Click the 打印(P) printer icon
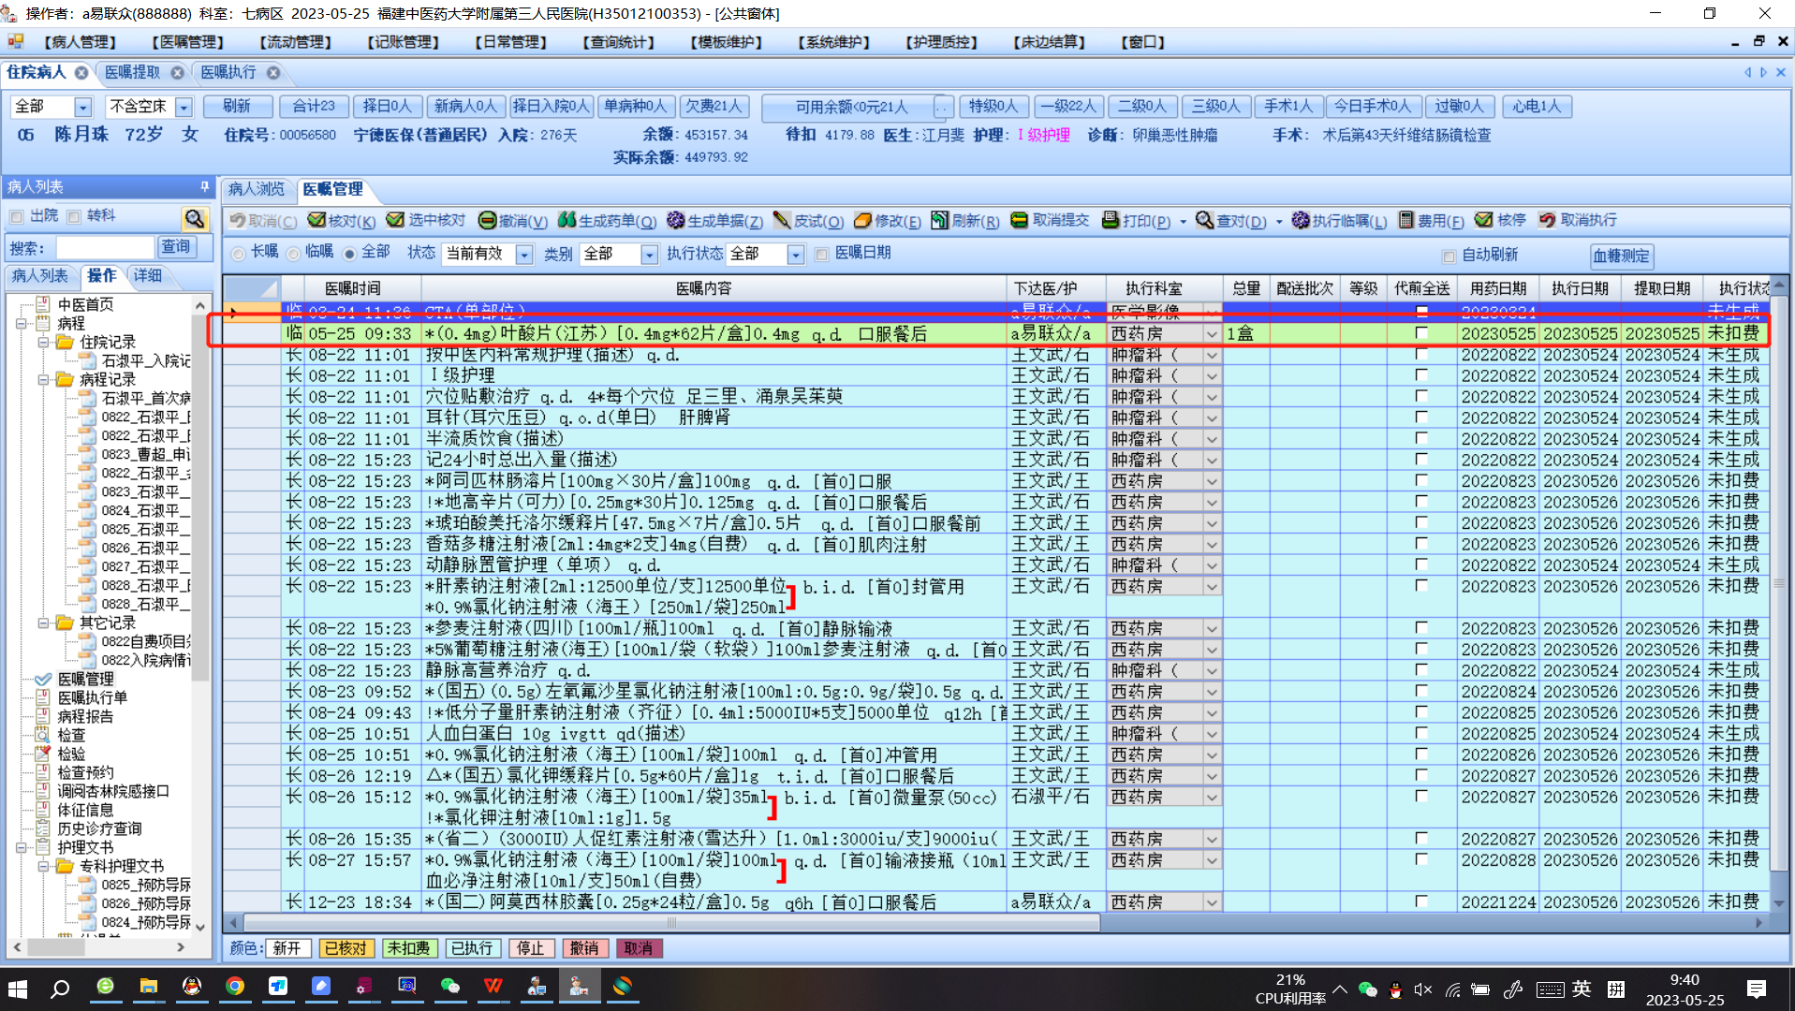 pyautogui.click(x=1111, y=220)
